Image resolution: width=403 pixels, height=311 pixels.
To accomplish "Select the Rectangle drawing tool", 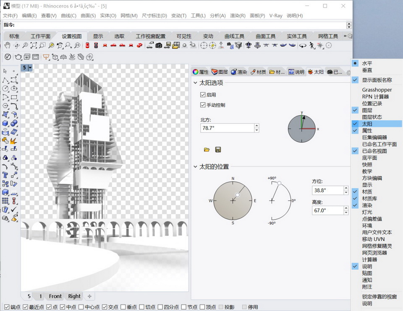I will coord(14,97).
